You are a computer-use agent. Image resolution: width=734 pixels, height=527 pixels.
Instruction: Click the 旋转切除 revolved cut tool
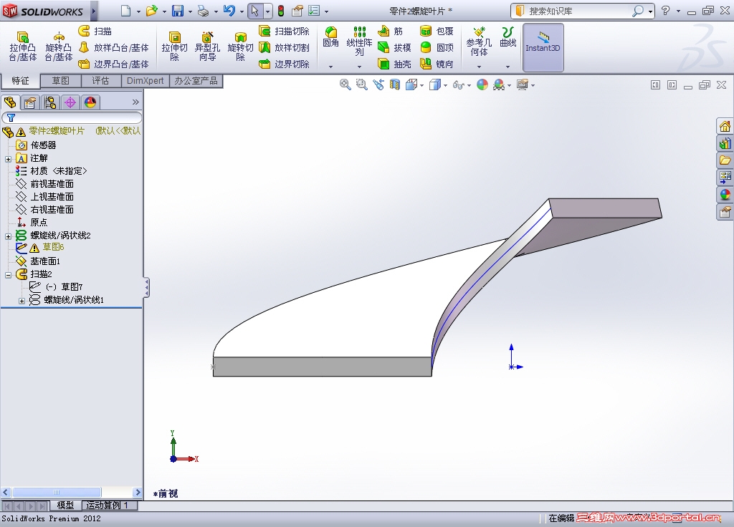240,47
